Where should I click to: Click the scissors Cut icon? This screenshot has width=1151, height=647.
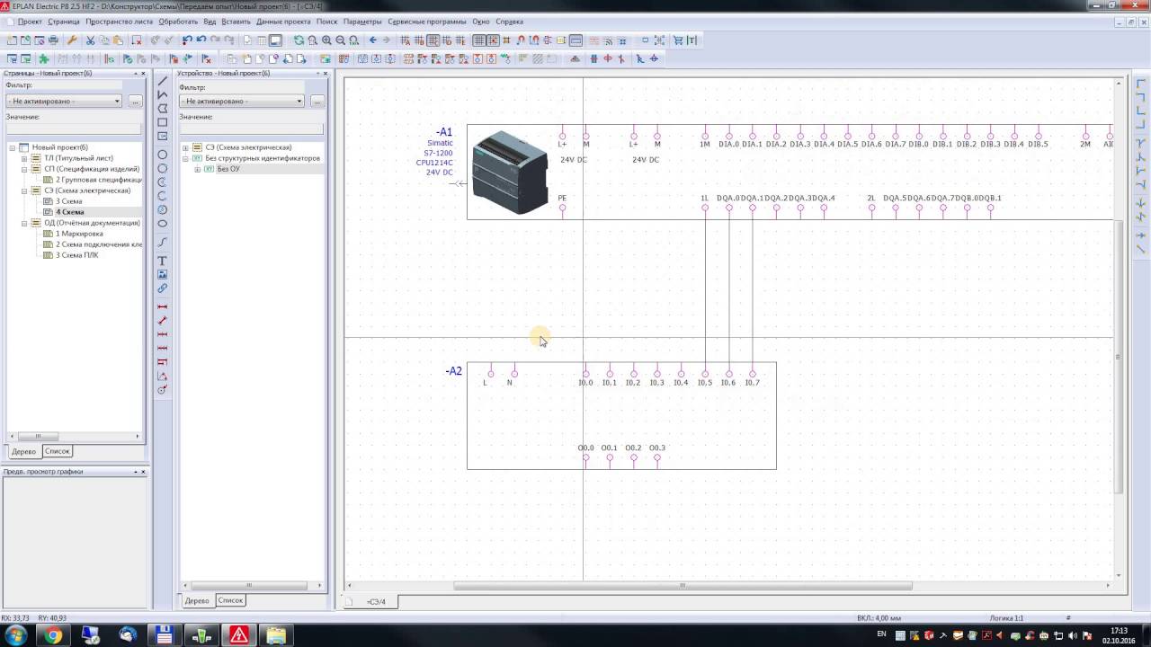(90, 40)
